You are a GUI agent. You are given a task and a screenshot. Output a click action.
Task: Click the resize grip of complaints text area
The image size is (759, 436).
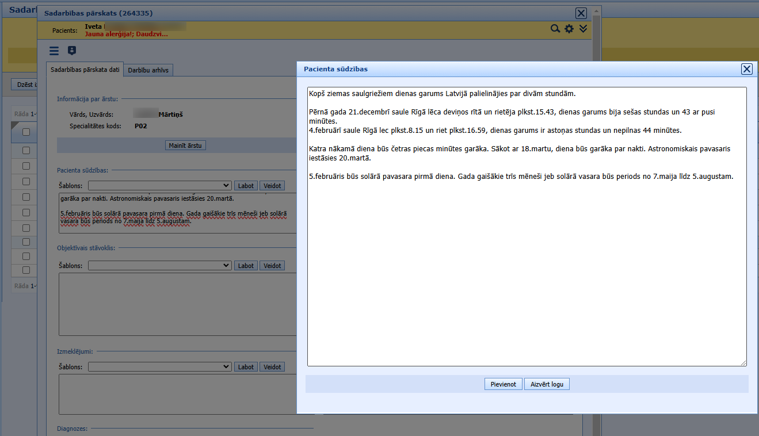click(x=743, y=363)
